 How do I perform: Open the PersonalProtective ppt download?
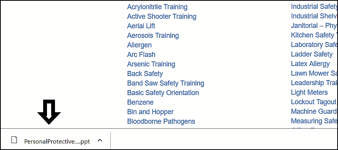(57, 142)
